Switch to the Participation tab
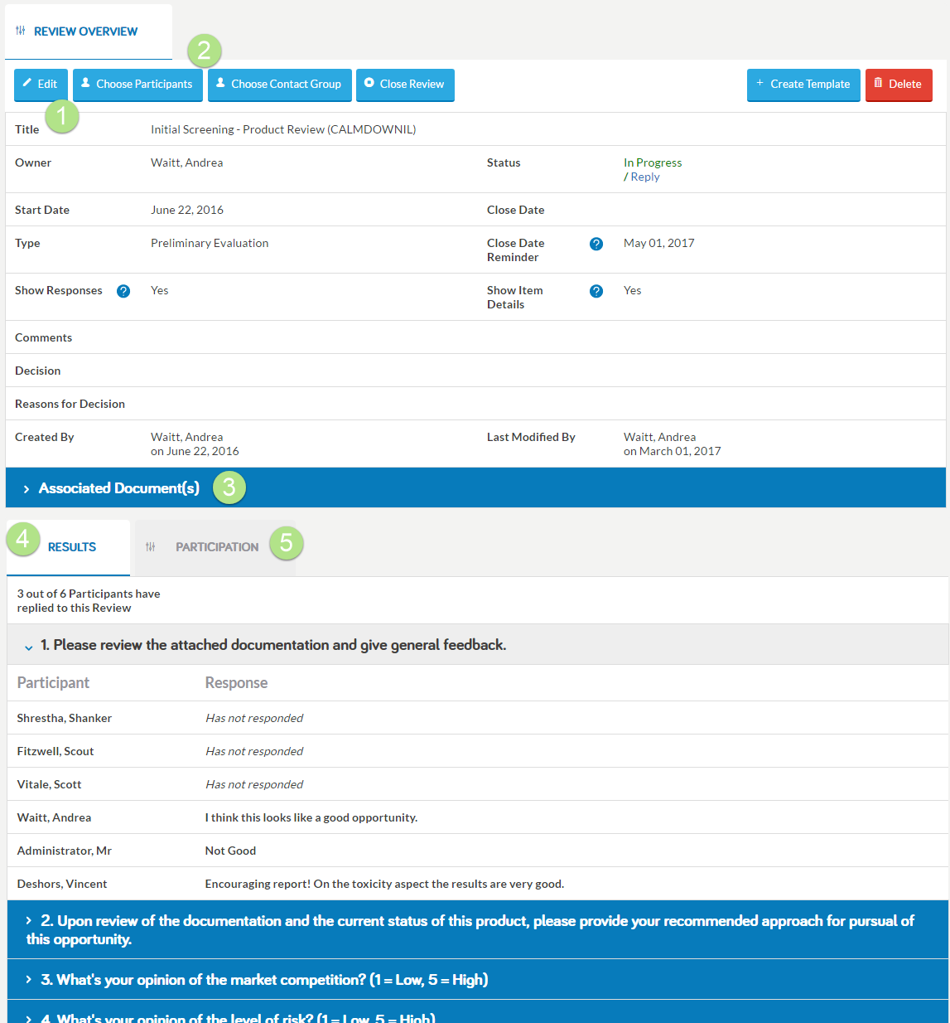The width and height of the screenshot is (950, 1023). point(215,547)
